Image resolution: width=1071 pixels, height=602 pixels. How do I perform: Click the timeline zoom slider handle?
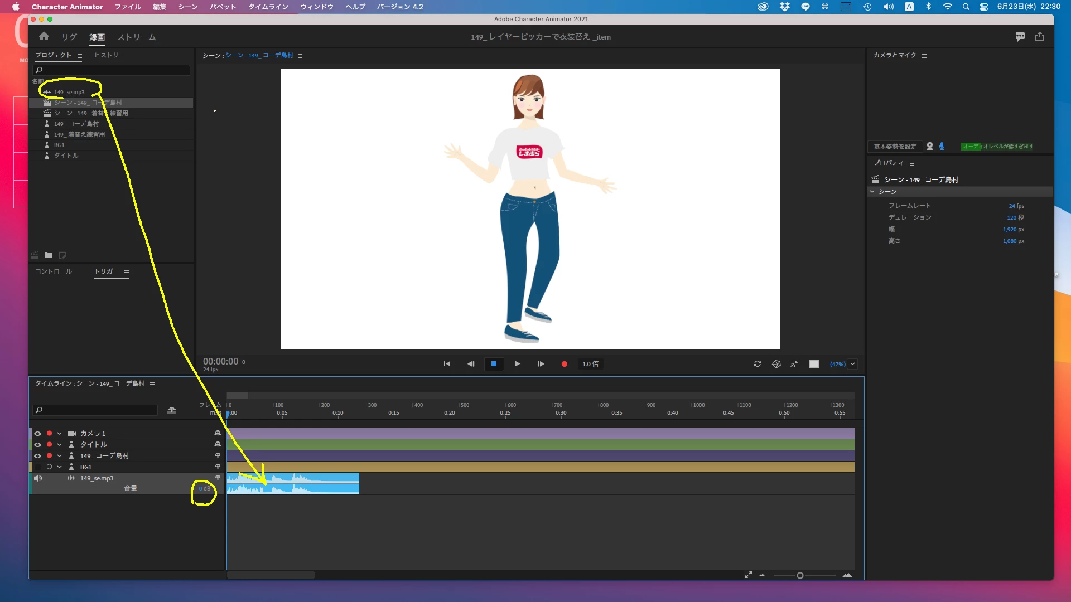point(800,575)
